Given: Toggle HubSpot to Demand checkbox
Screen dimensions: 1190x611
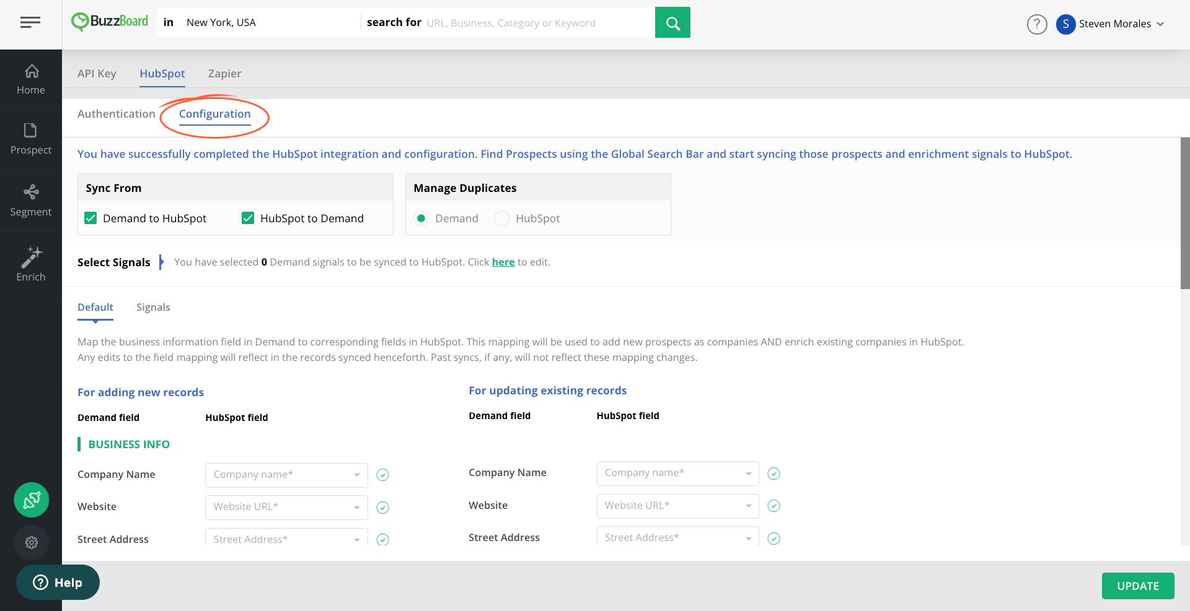Looking at the screenshot, I should [x=248, y=218].
